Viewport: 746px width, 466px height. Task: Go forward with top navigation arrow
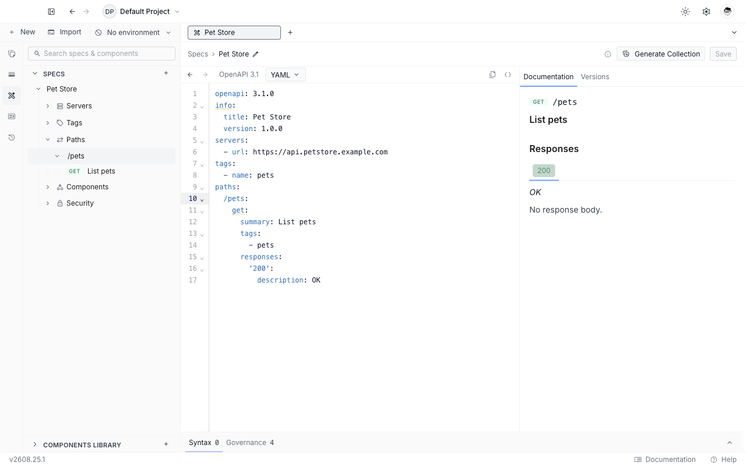pyautogui.click(x=87, y=12)
